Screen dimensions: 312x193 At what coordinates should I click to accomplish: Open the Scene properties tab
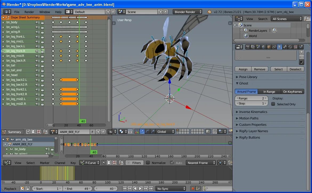pos(258,47)
